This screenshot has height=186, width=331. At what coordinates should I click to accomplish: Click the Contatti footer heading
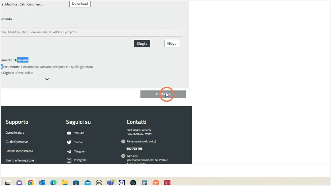(136, 122)
